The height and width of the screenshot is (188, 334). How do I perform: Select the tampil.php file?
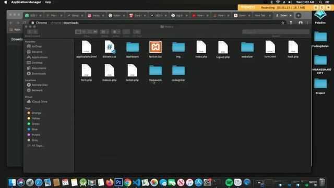pyautogui.click(x=132, y=73)
